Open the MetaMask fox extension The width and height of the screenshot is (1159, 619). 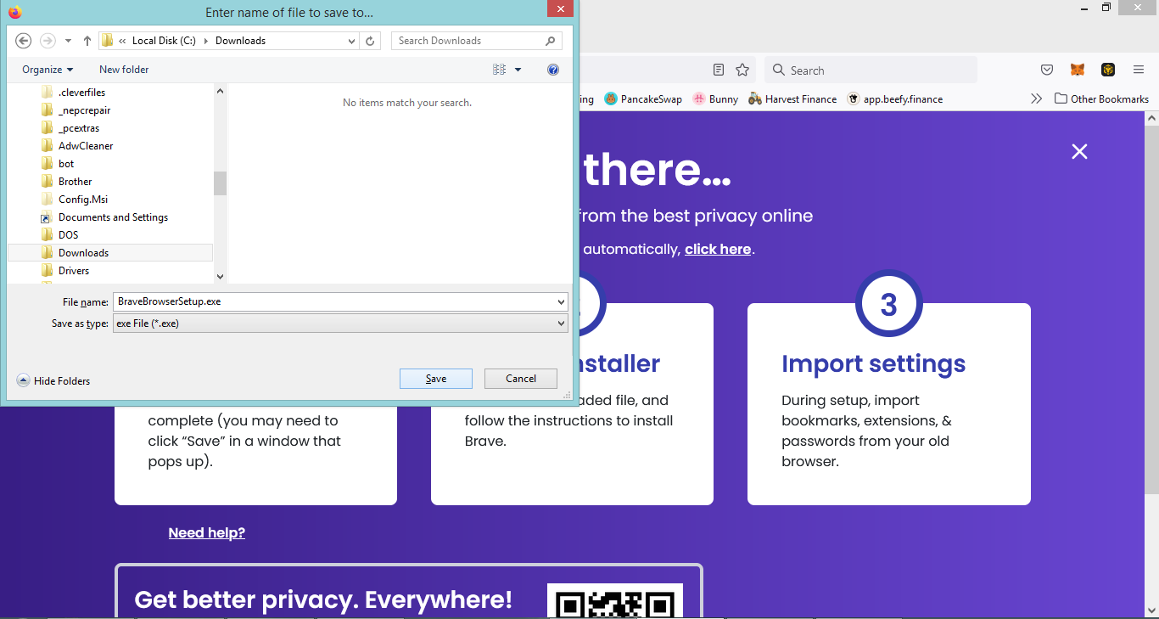[x=1077, y=70]
